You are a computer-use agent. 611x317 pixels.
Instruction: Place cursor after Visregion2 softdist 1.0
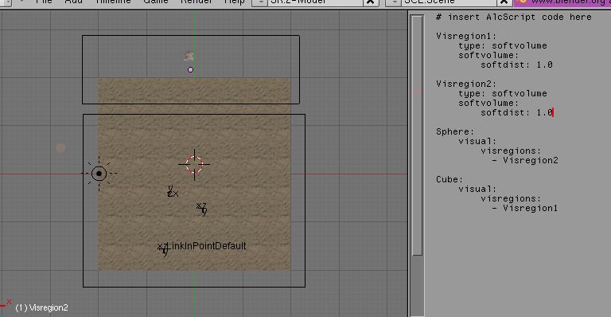click(553, 112)
